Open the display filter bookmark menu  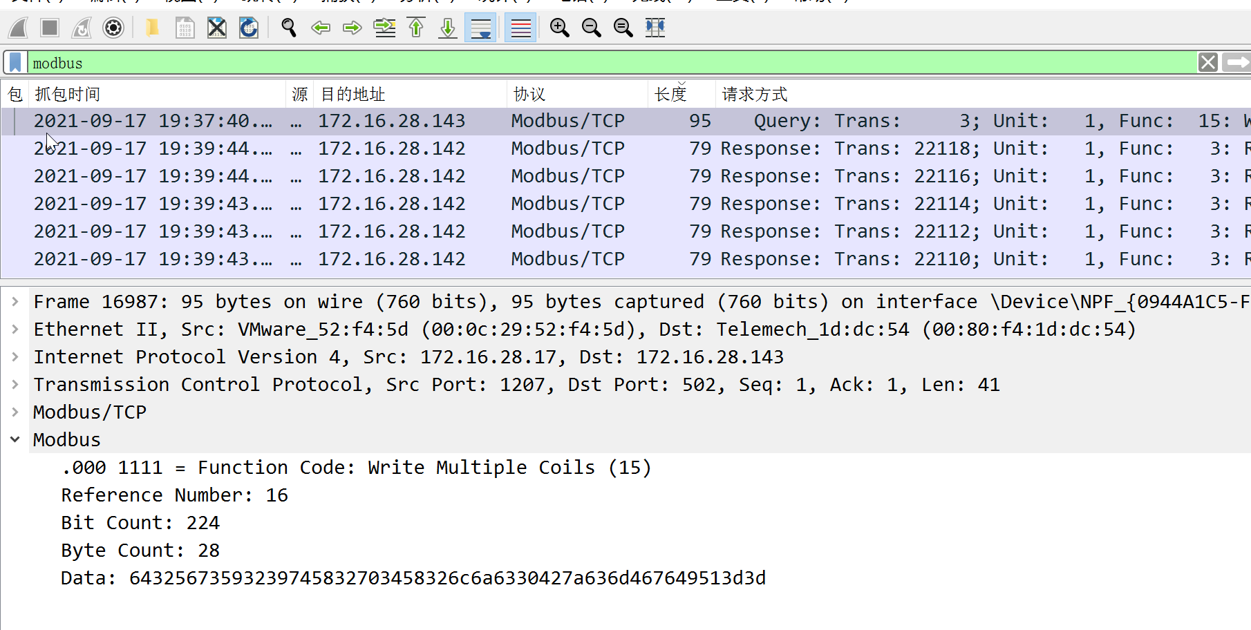15,63
